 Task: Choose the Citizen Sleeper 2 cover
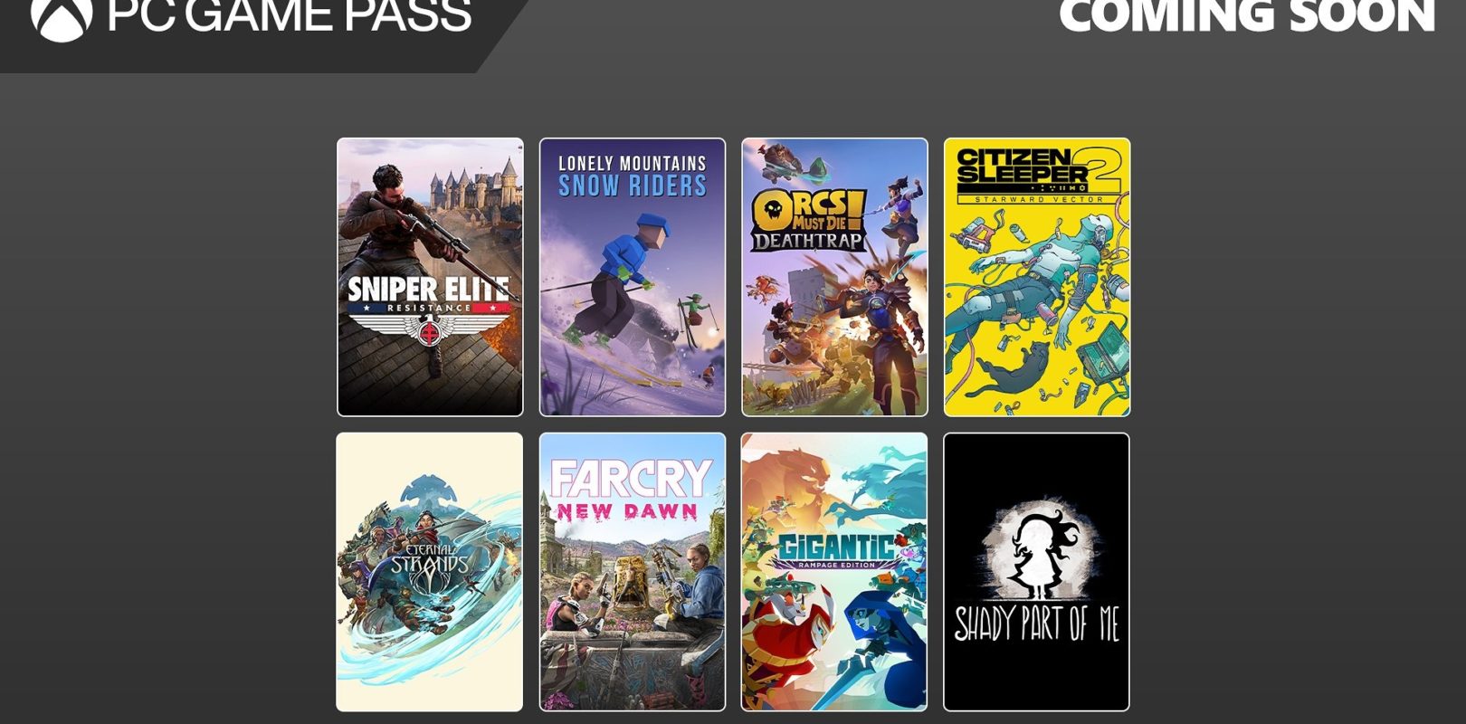click(x=1037, y=277)
